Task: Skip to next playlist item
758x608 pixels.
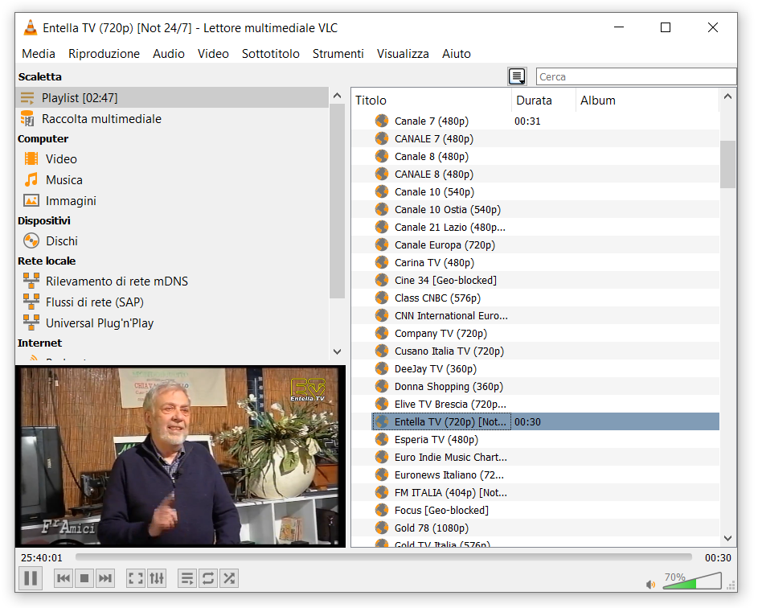Action: [x=105, y=577]
